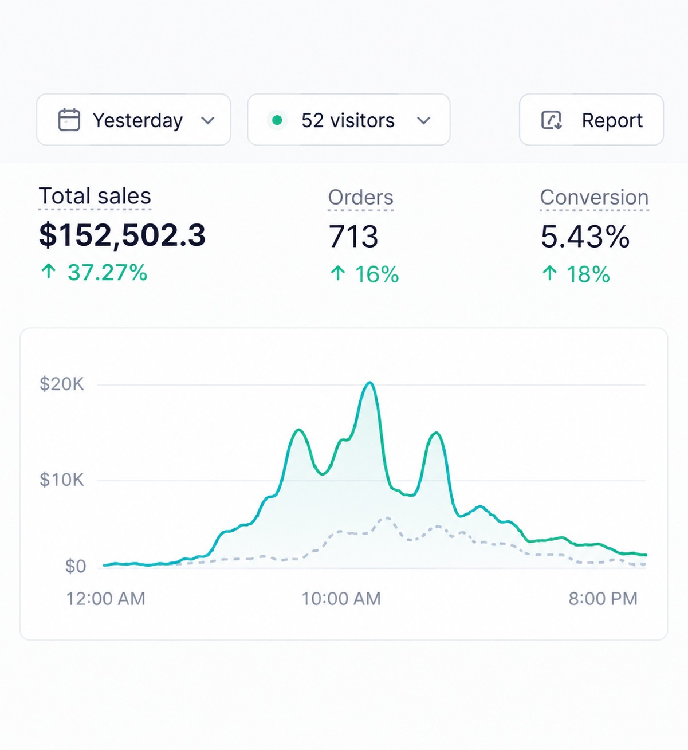Click the 713 orders value
688x750 pixels.
[x=353, y=237]
